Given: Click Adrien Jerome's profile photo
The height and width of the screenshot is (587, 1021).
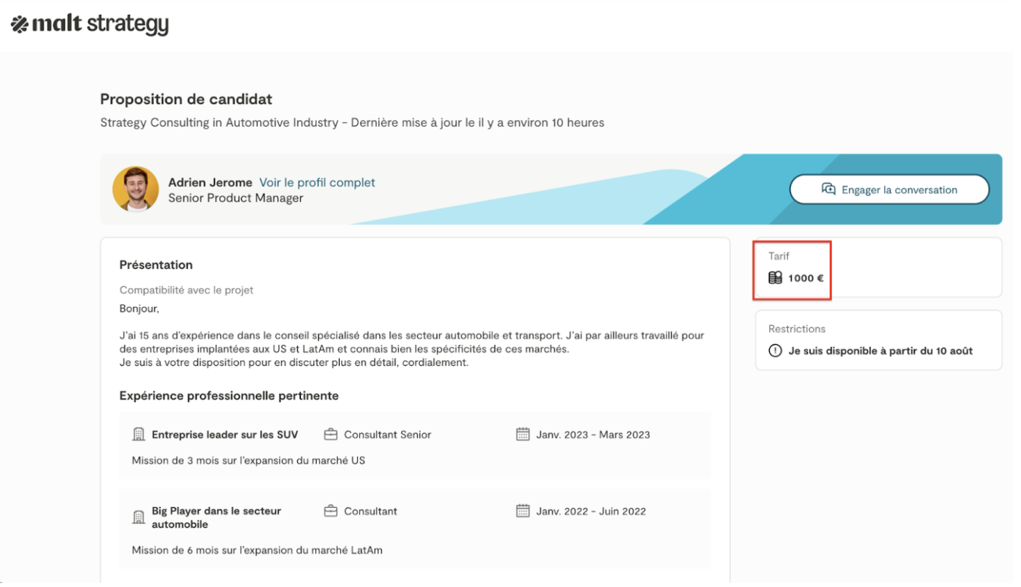Looking at the screenshot, I should coord(136,189).
